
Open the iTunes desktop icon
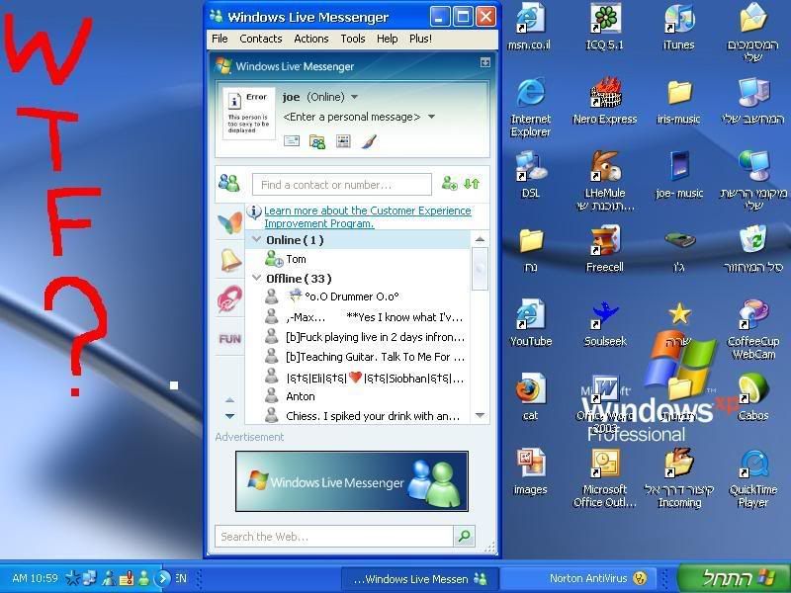click(678, 27)
